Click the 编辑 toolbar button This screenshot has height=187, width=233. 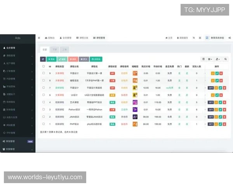[x=62, y=59]
